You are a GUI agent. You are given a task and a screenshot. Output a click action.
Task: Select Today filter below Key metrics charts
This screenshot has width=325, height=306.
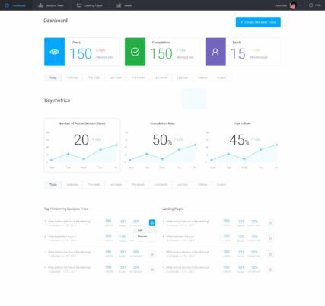(53, 185)
